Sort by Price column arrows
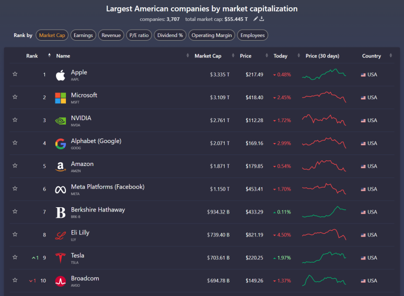This screenshot has width=404, height=296. pyautogui.click(x=267, y=55)
